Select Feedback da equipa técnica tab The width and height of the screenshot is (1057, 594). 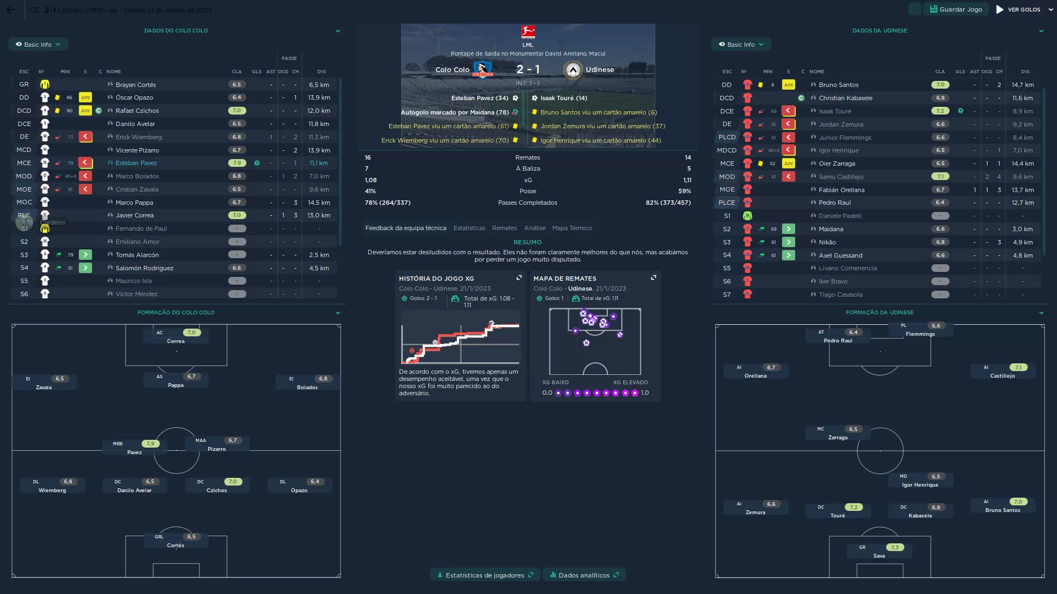406,228
